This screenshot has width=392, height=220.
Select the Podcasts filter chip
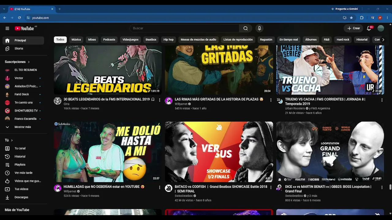coord(109,40)
